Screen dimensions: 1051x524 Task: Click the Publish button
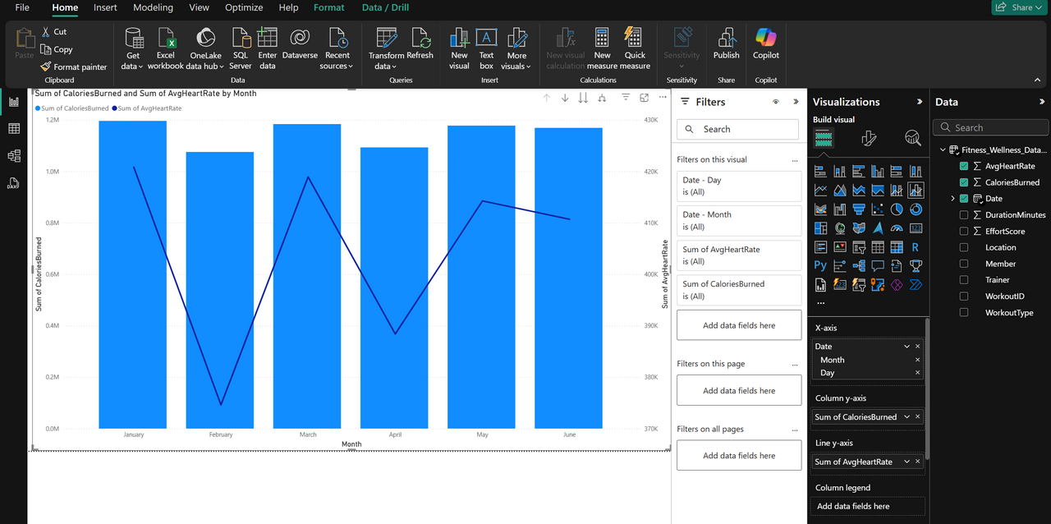coord(726,44)
